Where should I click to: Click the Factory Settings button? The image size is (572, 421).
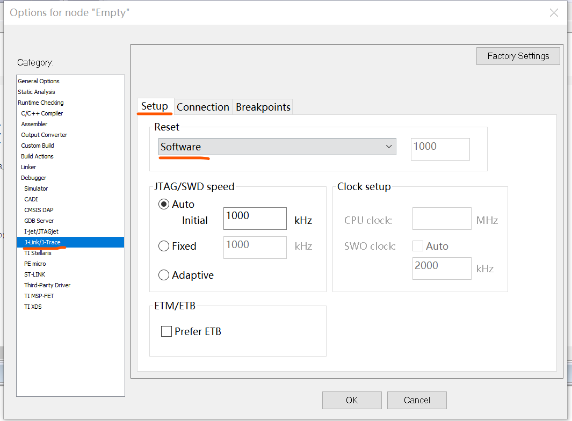point(518,56)
